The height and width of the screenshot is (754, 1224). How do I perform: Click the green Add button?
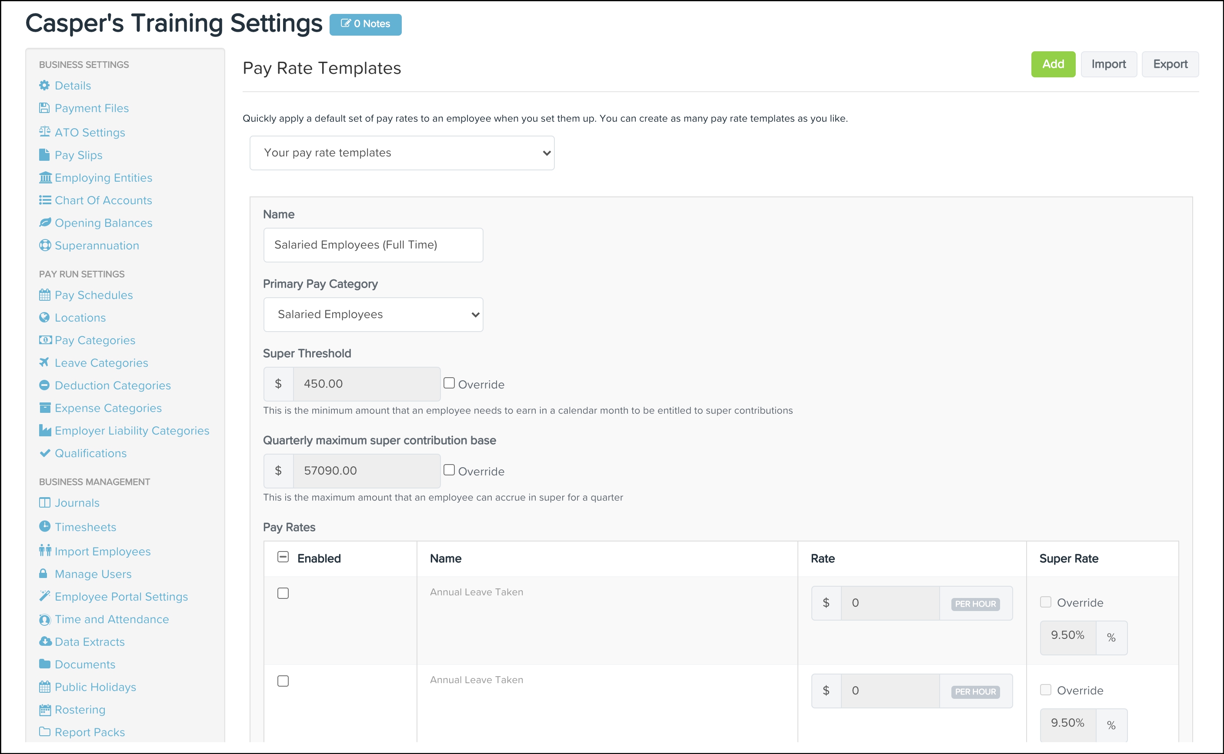(x=1053, y=64)
